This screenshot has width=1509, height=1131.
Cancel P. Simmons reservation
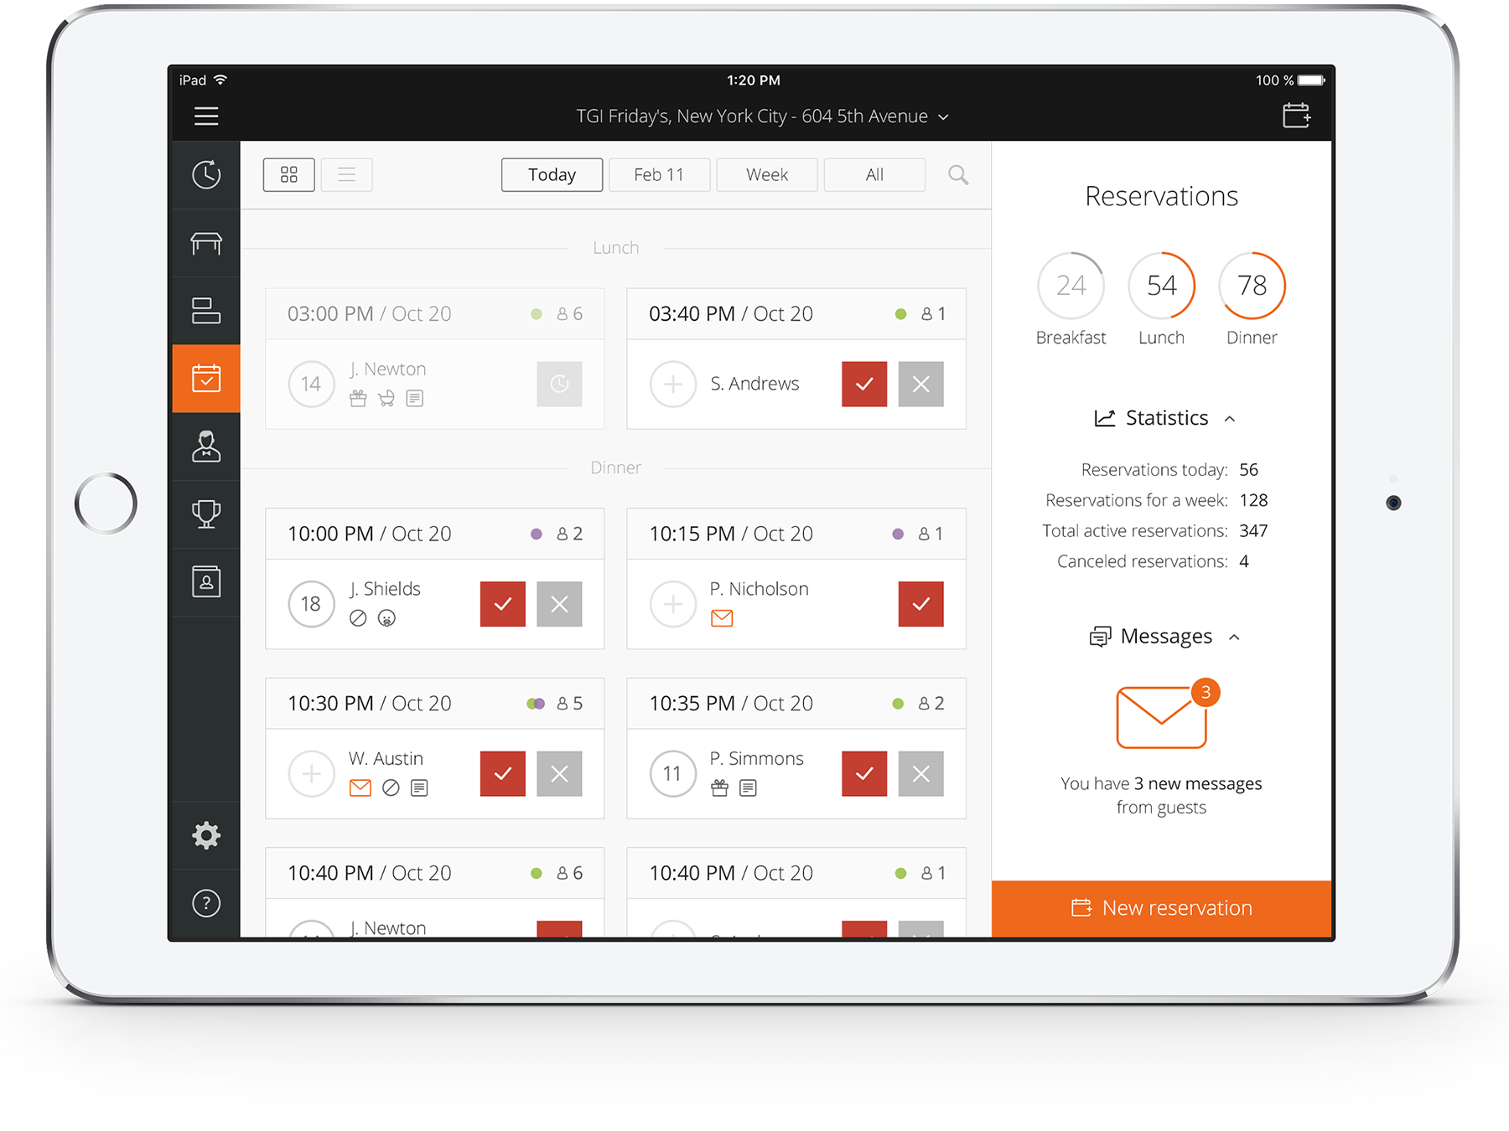pyautogui.click(x=921, y=773)
